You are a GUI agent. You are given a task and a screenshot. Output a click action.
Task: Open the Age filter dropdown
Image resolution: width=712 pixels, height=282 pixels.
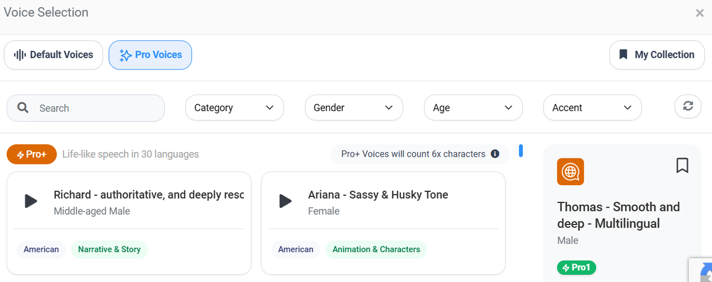(x=473, y=107)
